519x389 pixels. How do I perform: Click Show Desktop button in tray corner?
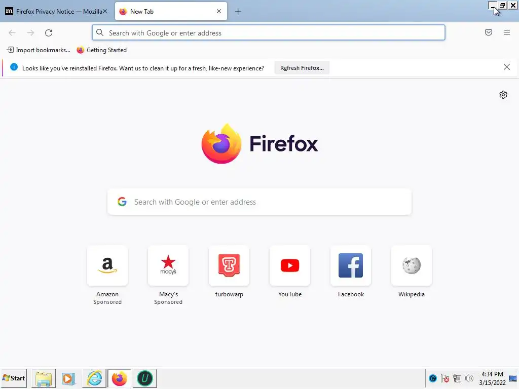click(x=513, y=378)
